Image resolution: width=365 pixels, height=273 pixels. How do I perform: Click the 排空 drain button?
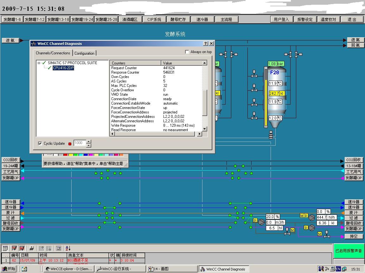(354, 236)
